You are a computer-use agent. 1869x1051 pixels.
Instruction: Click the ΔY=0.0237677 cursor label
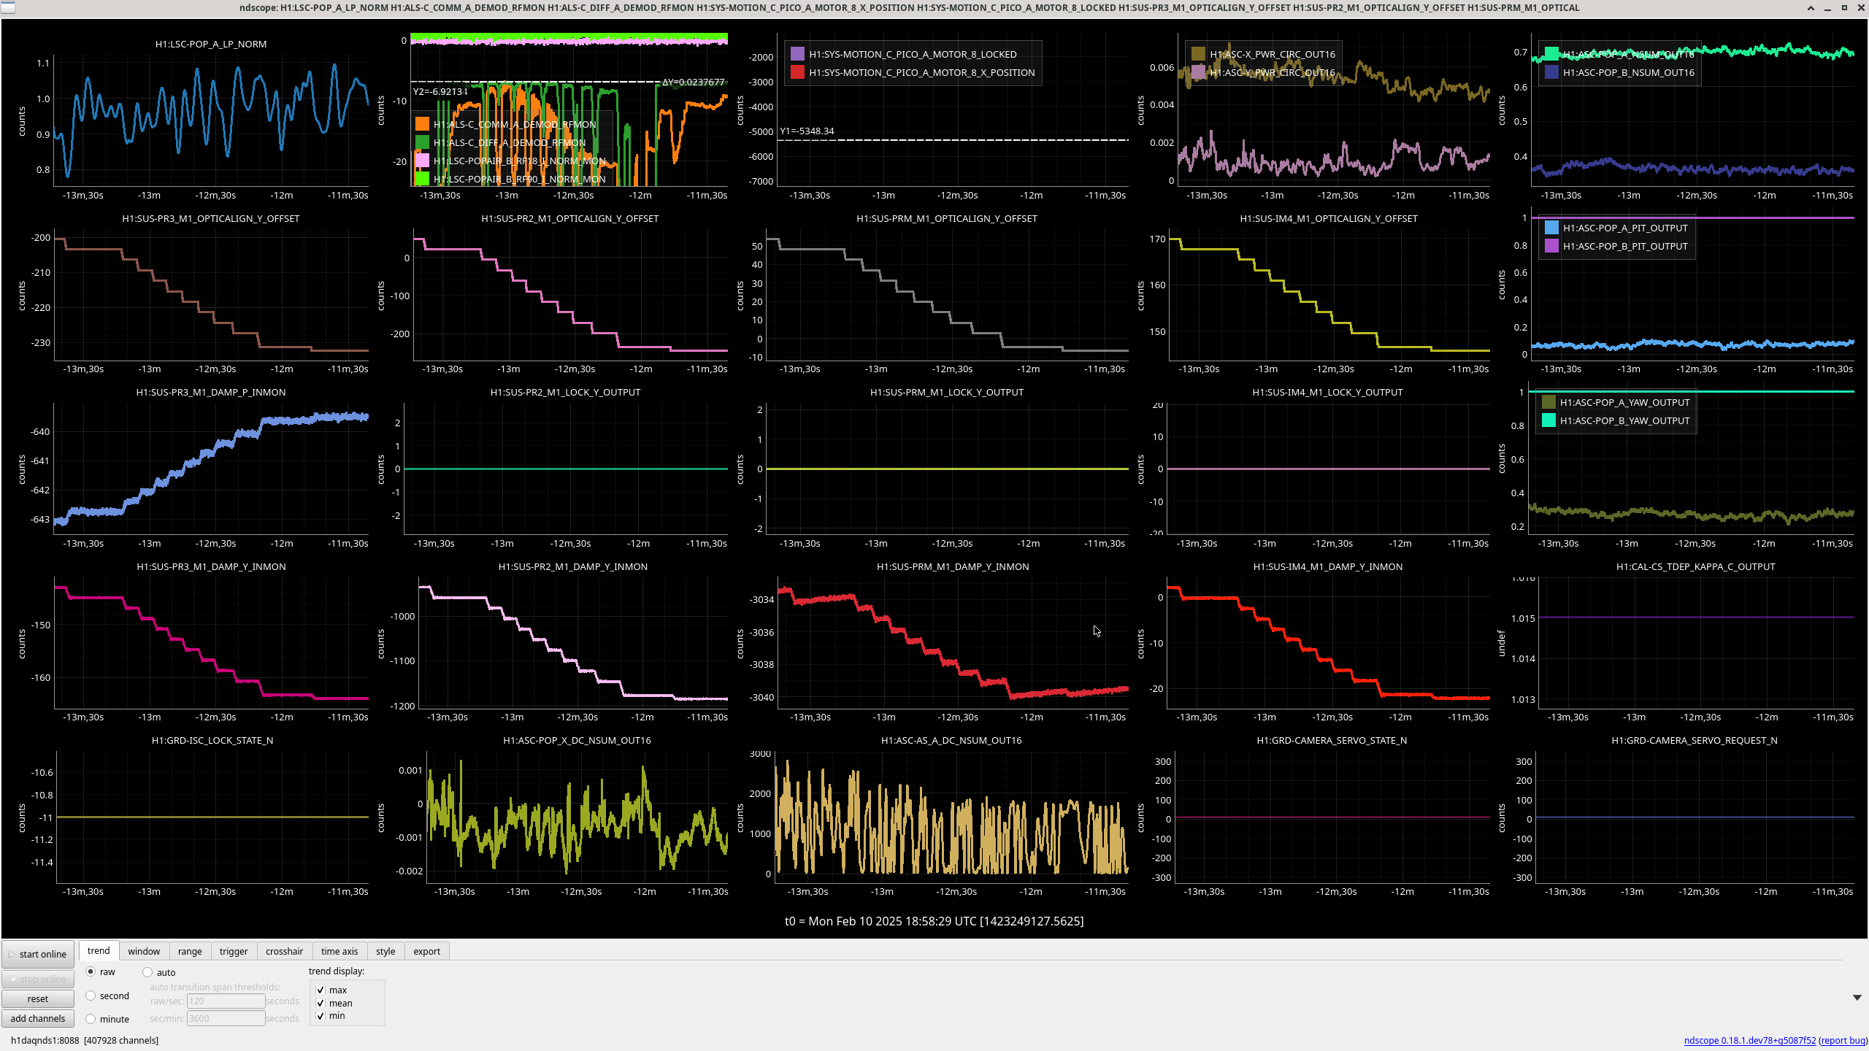pyautogui.click(x=693, y=82)
